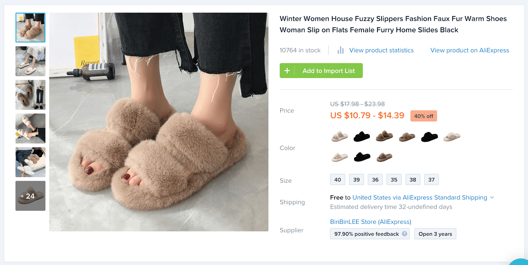
Task: Click the plus icon on the import button
Action: point(287,71)
